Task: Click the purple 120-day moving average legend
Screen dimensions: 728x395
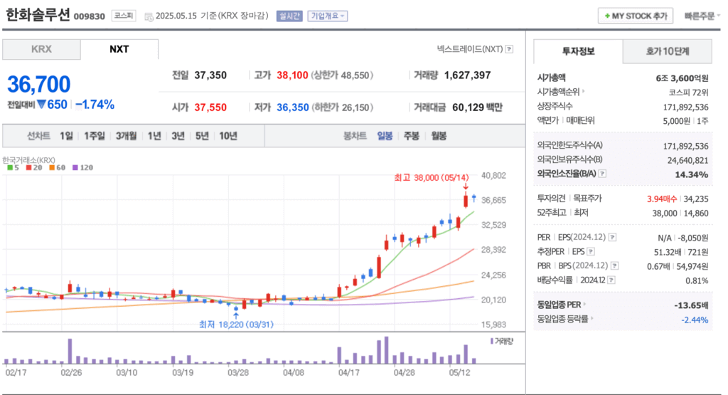Action: point(82,168)
